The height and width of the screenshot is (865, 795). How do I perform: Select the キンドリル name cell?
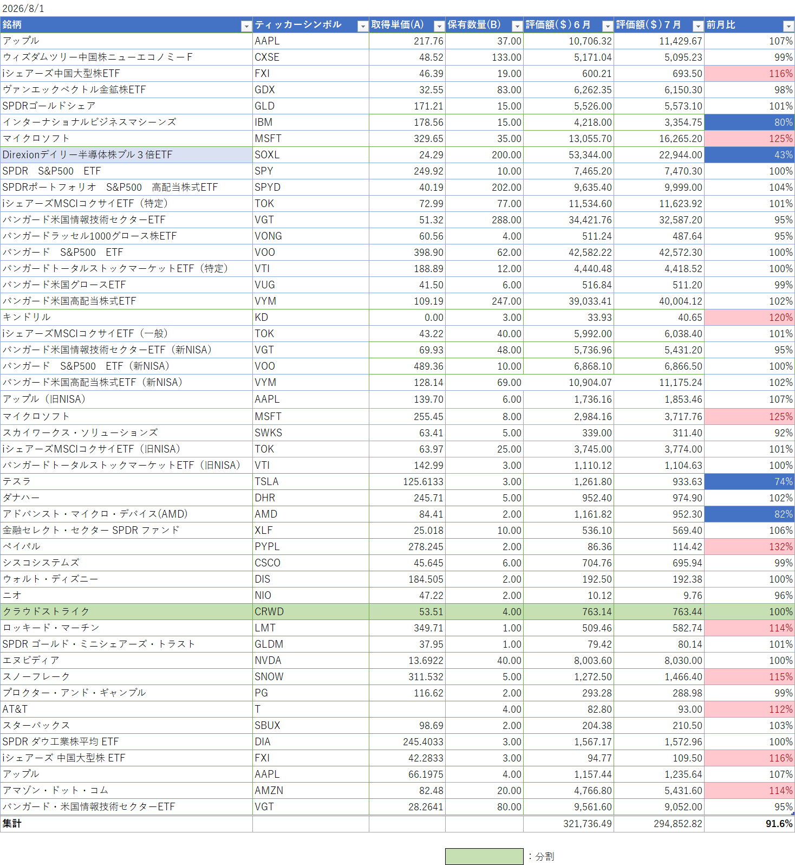[x=127, y=317]
